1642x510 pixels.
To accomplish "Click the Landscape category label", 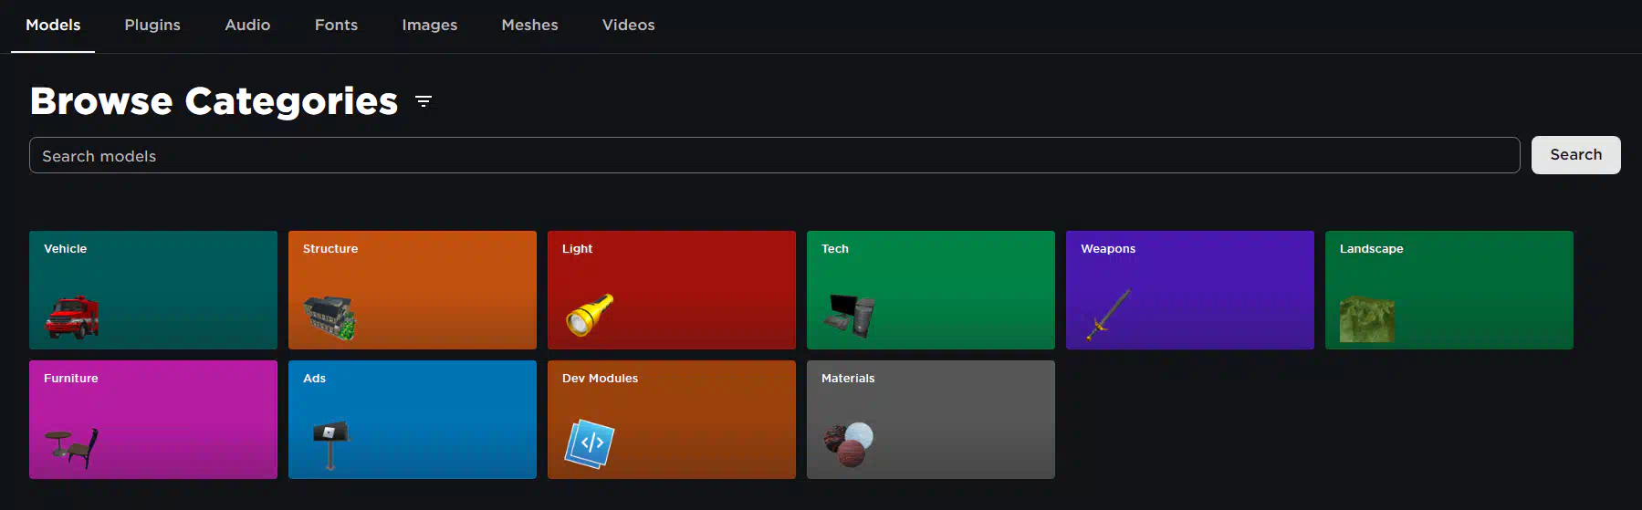I will point(1371,249).
